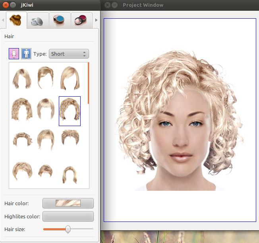The image size is (259, 243).
Task: Pick the middle hairstyle in the third row
Action: point(46,140)
